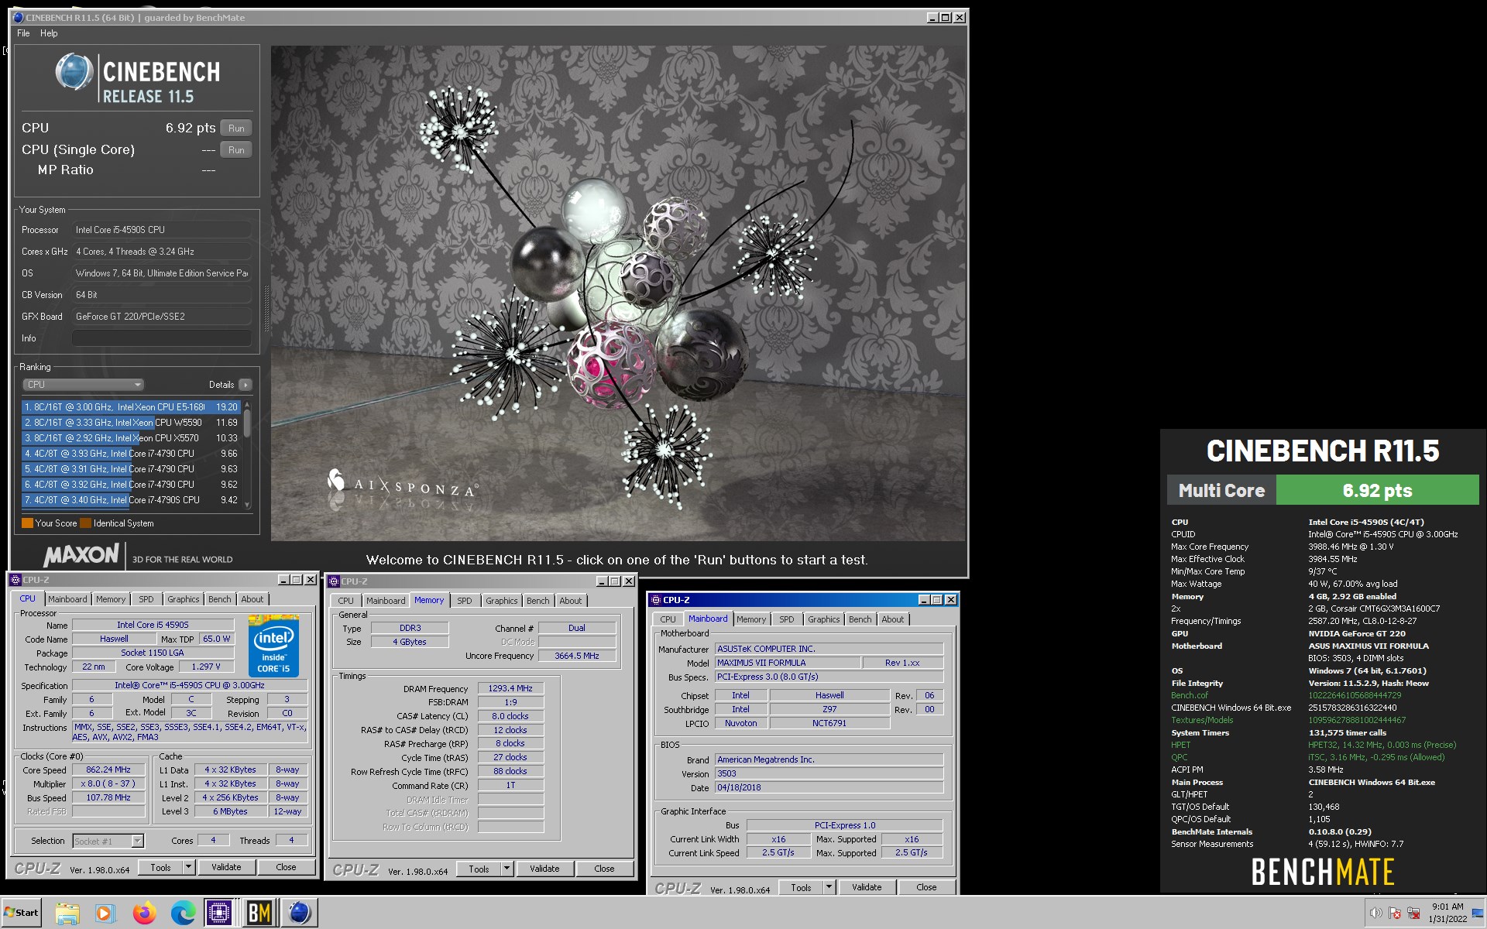
Task: Open Graphics tab in first CPU-Z window
Action: coord(184,599)
